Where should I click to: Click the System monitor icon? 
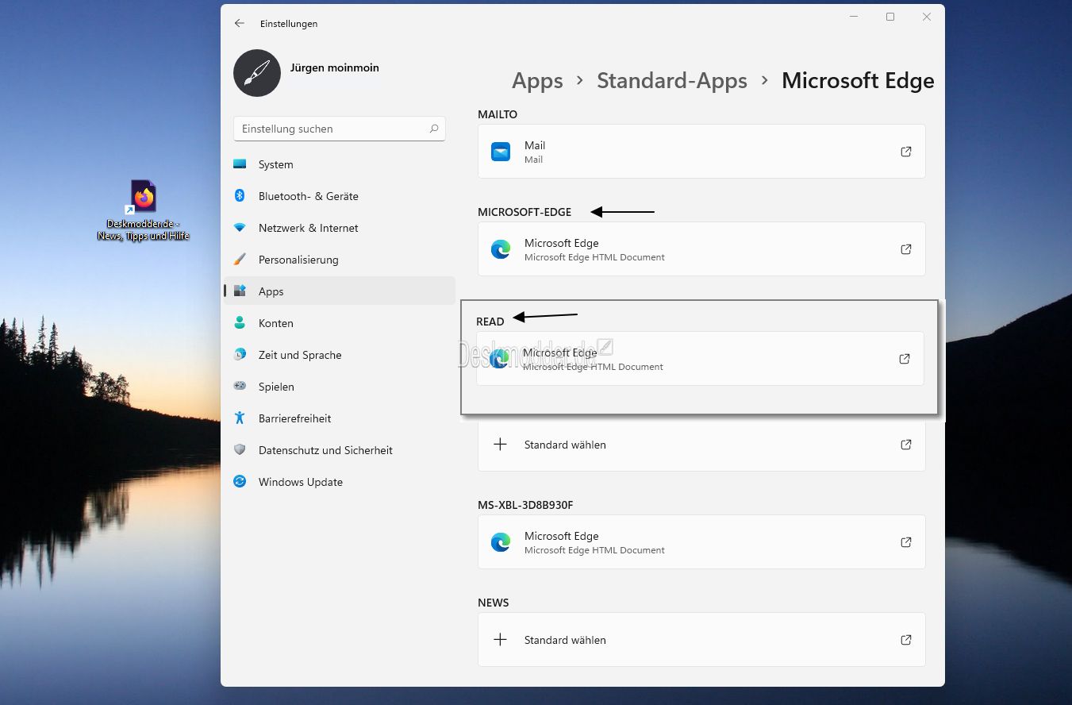240,164
